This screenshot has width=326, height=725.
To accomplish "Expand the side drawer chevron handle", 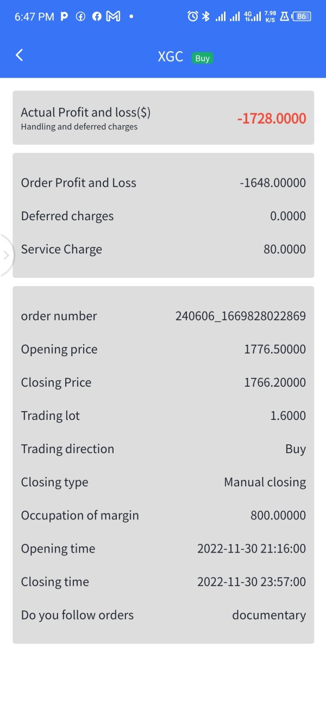I will tap(7, 255).
